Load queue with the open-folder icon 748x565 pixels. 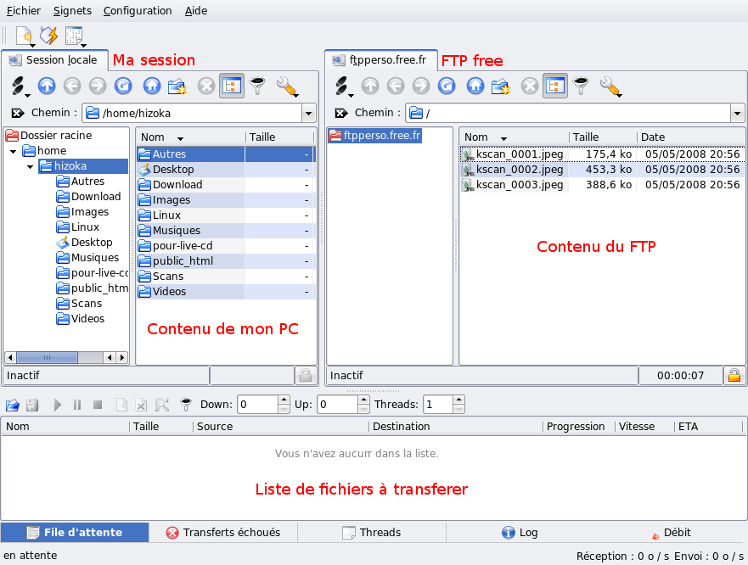13,406
